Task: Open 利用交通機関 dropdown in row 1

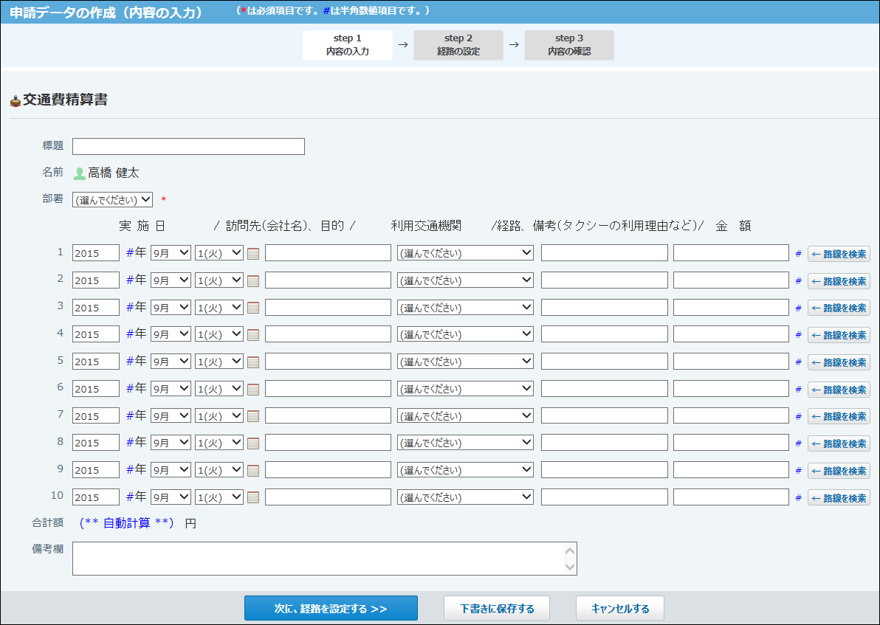Action: pyautogui.click(x=465, y=253)
